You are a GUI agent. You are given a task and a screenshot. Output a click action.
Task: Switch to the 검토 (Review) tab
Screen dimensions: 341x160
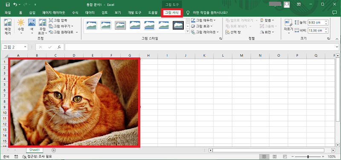(104, 13)
